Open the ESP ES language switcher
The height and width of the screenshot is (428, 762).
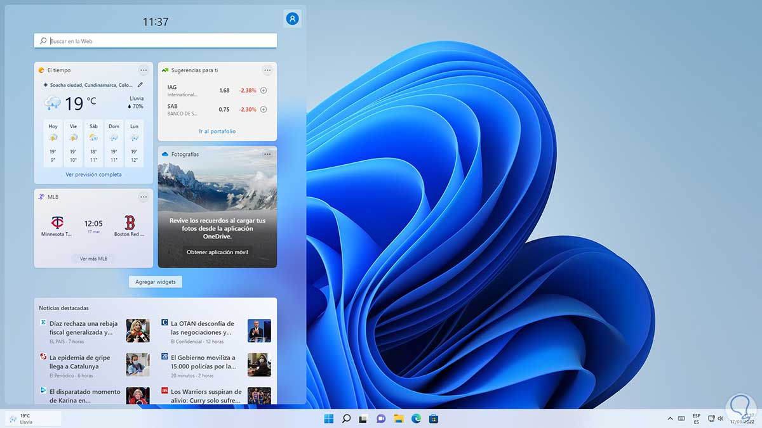tap(697, 419)
